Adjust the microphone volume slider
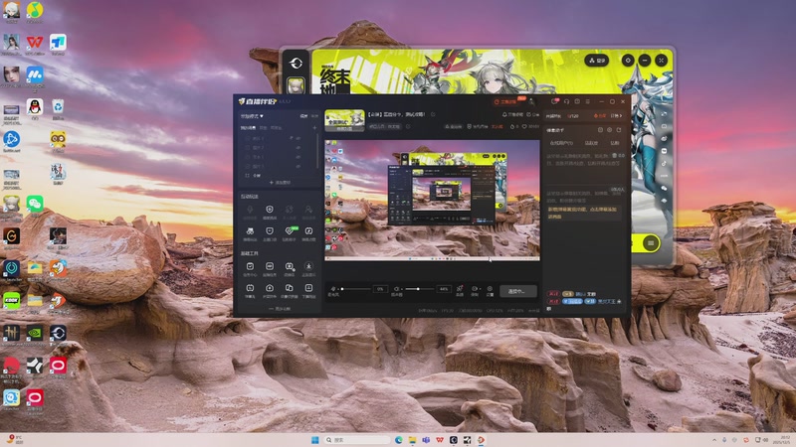This screenshot has height=447, width=796. [x=356, y=289]
